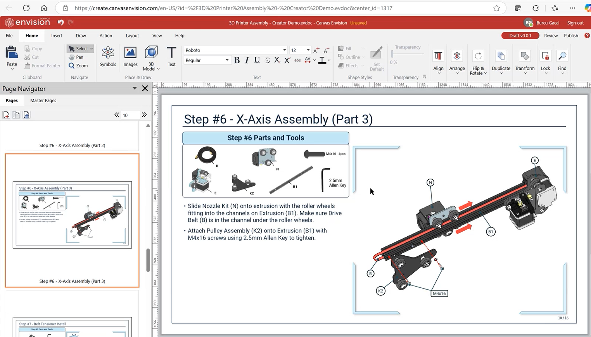This screenshot has width=591, height=337.
Task: Open the Insert ribbon tab
Action: tap(57, 36)
